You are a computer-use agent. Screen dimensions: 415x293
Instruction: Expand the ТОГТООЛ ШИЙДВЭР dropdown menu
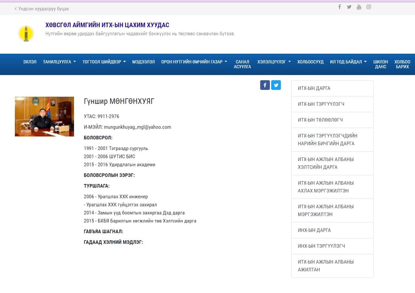pyautogui.click(x=104, y=62)
